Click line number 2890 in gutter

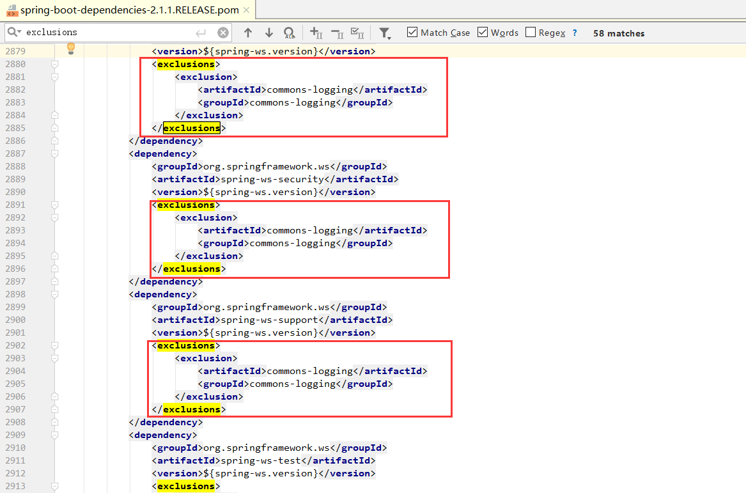(15, 192)
